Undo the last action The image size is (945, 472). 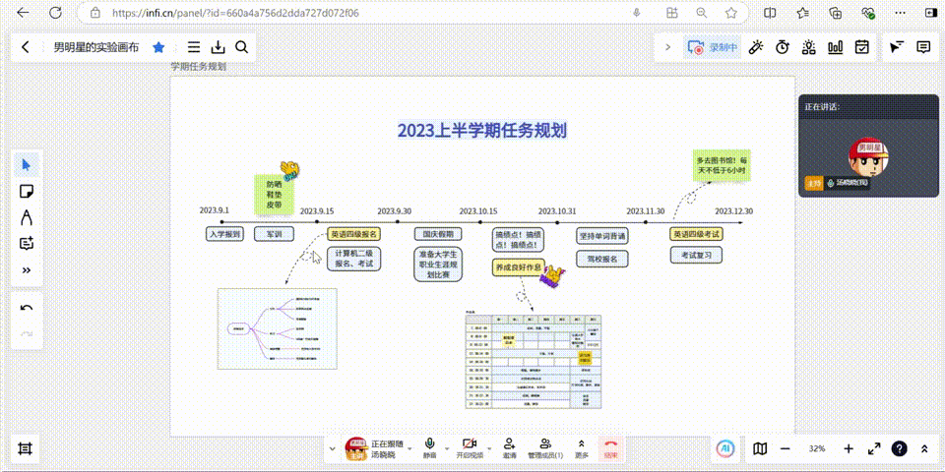click(27, 308)
